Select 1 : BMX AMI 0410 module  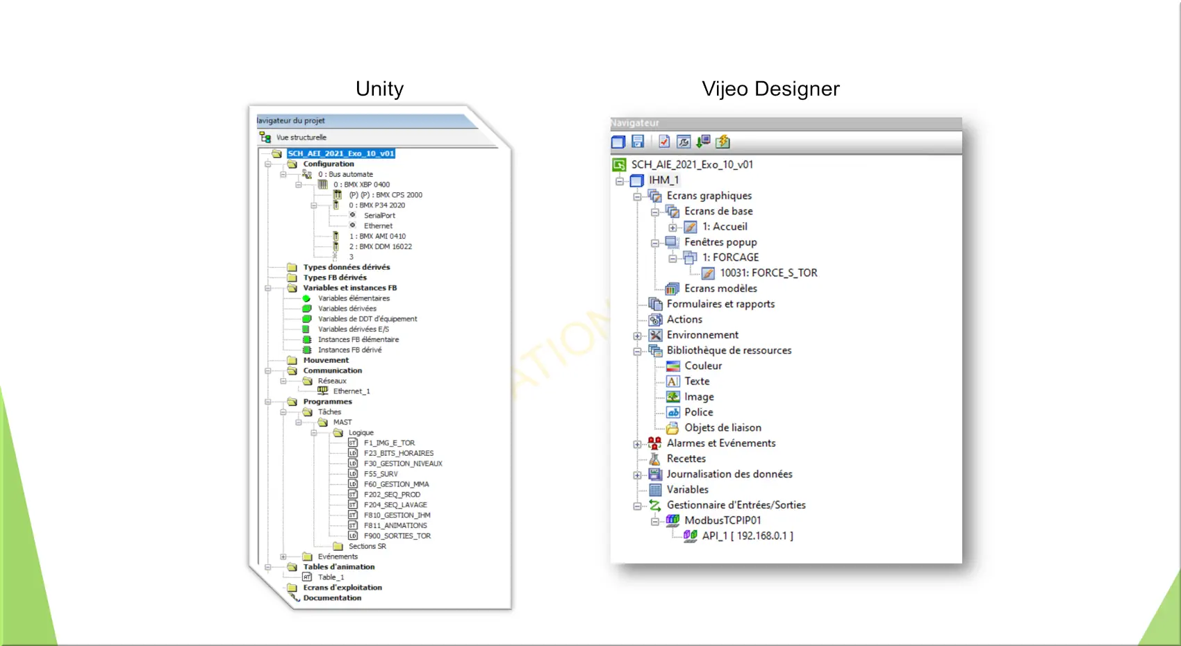pyautogui.click(x=377, y=237)
